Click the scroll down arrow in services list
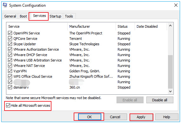 170,91
